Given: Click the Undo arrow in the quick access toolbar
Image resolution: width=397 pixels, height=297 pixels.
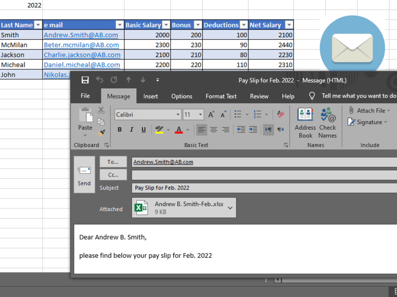Looking at the screenshot, I should 100,80.
